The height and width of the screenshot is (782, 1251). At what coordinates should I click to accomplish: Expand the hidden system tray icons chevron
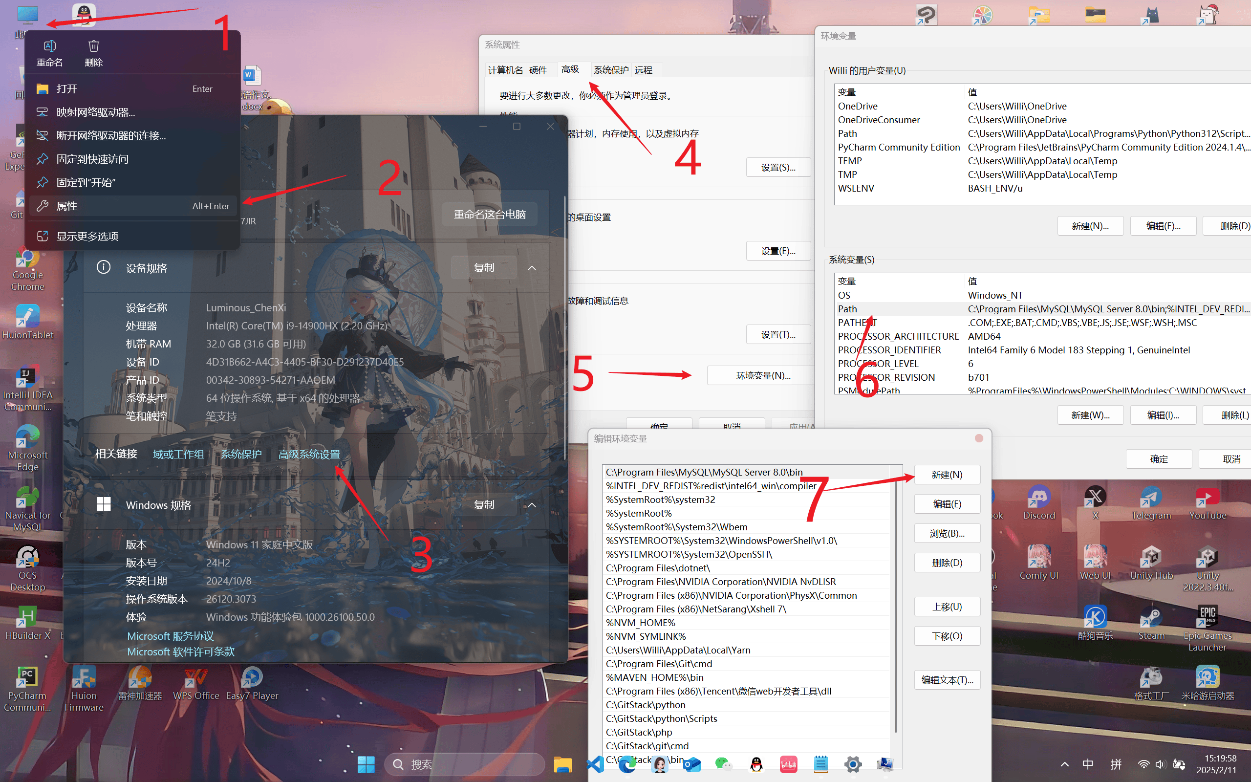click(x=1064, y=764)
